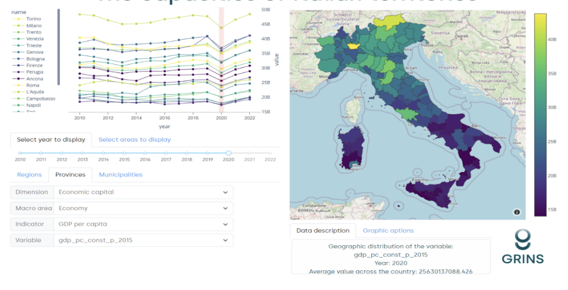Screen dimensions: 568x290
Task: Hide the Napoli series in legend
Action: click(34, 106)
